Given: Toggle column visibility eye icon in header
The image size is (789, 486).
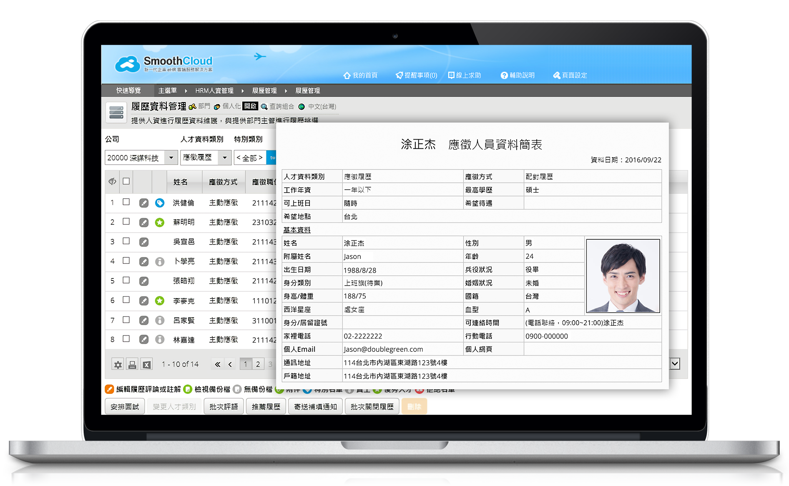Looking at the screenshot, I should [112, 181].
